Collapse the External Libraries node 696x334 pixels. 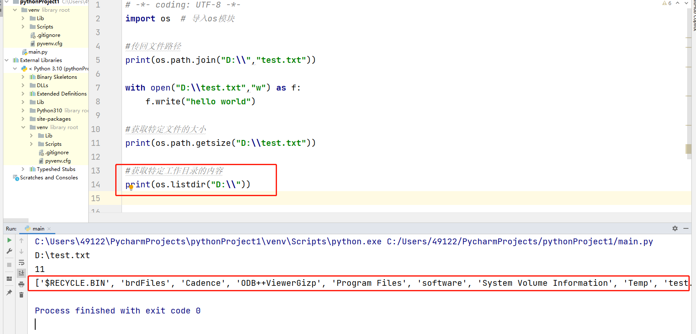7,60
